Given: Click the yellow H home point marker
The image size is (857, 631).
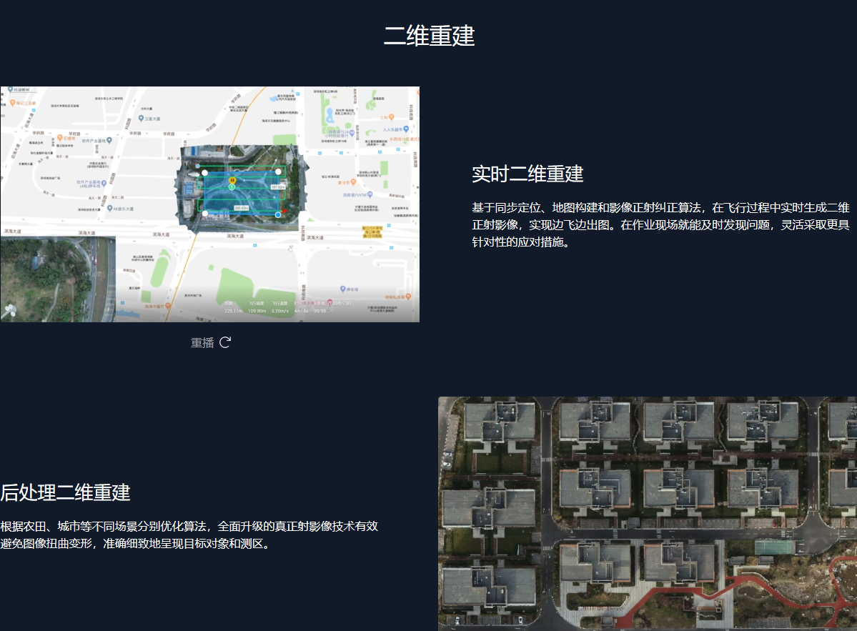Looking at the screenshot, I should [232, 179].
